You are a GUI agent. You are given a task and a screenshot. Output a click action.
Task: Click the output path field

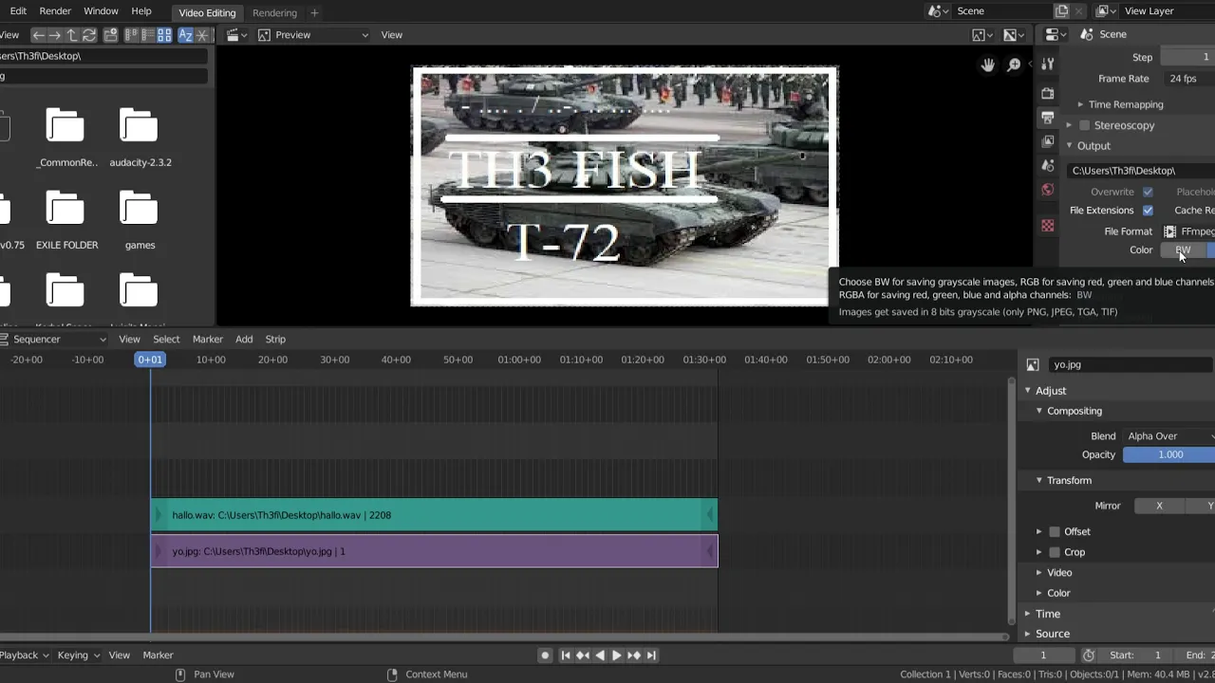coord(1140,171)
